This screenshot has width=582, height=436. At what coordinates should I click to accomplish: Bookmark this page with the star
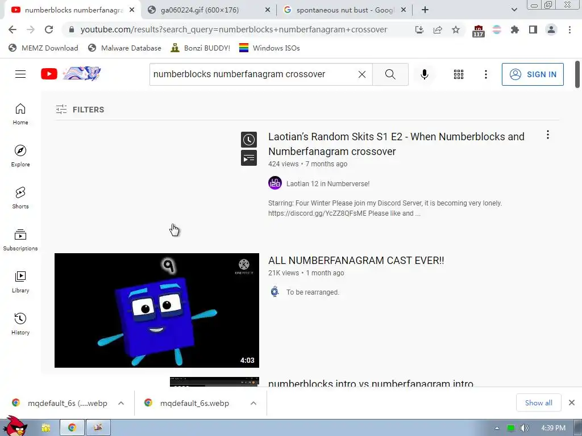click(x=456, y=30)
